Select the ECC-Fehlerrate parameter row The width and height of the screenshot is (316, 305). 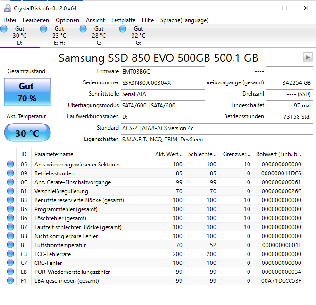(154, 254)
